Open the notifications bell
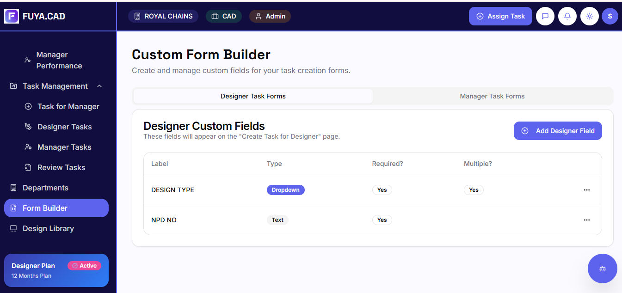The height and width of the screenshot is (293, 622). pos(567,16)
